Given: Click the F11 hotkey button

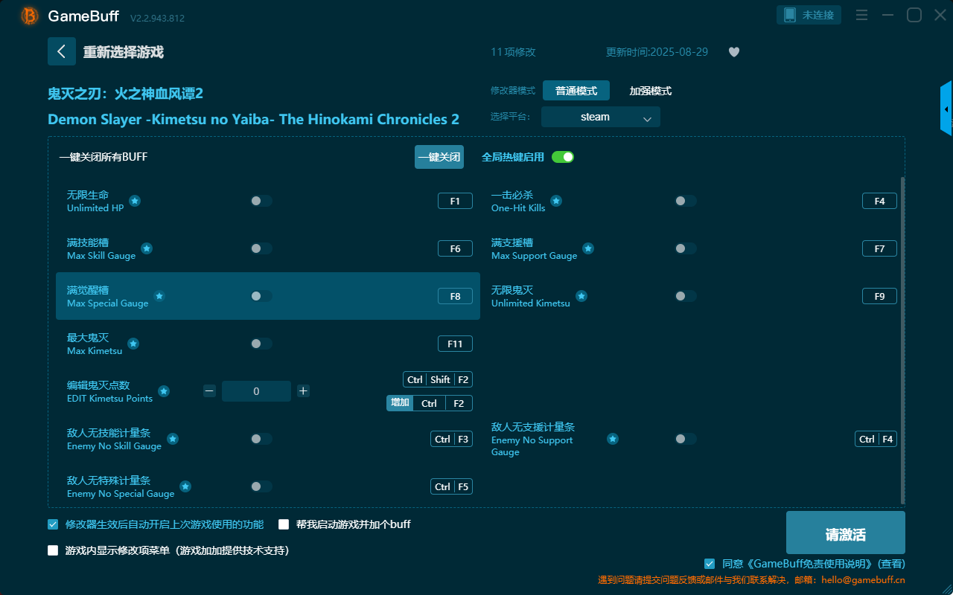Looking at the screenshot, I should pyautogui.click(x=455, y=344).
